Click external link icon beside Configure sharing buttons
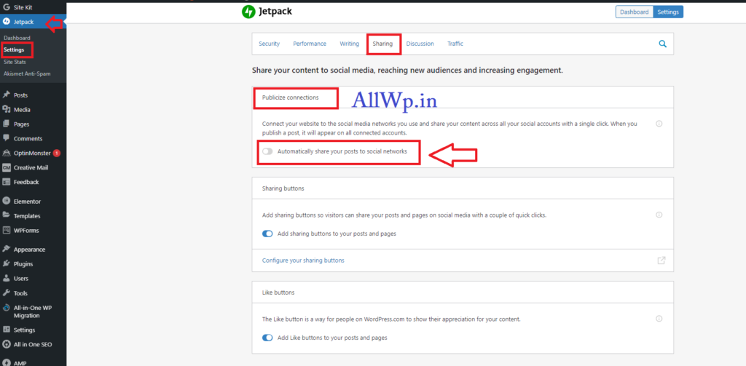746x366 pixels. tap(661, 260)
